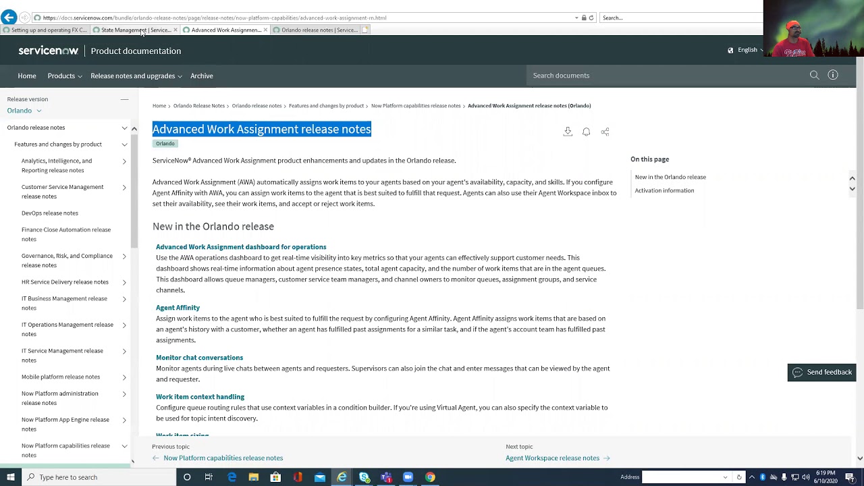This screenshot has height=486, width=864.
Task: Open Office app on taskbar
Action: point(298,477)
